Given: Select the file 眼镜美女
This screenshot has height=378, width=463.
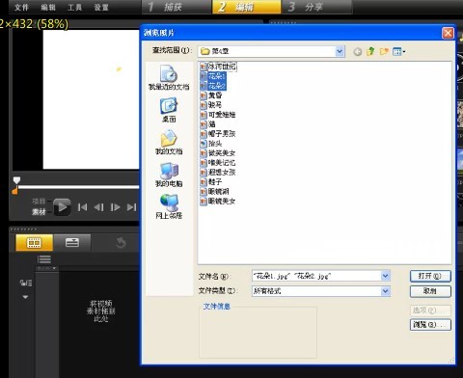Looking at the screenshot, I should 218,202.
